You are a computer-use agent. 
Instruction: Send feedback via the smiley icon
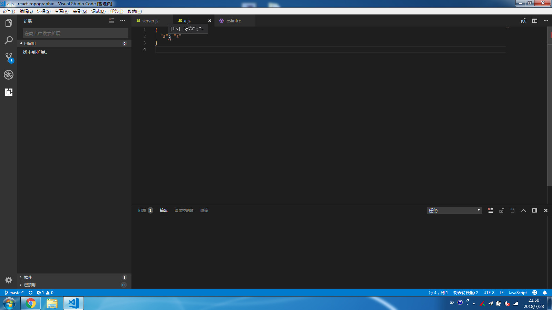pos(534,292)
